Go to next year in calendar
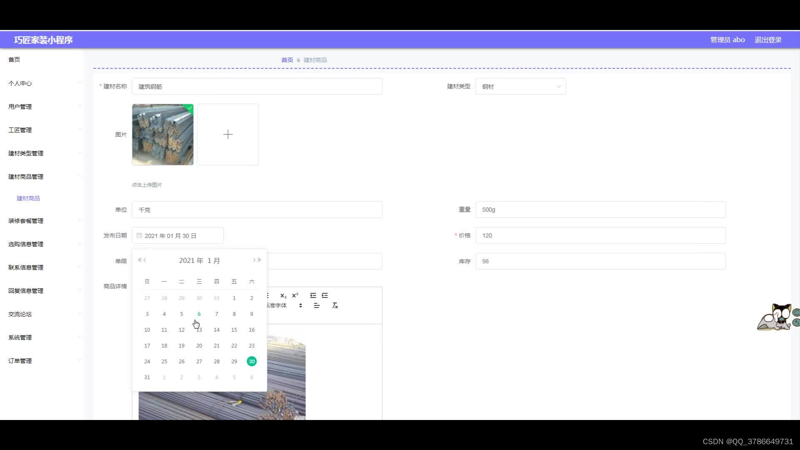The image size is (800, 450). click(x=259, y=260)
